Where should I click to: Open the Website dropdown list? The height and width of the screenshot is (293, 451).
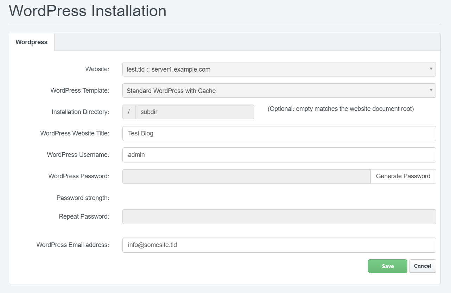pyautogui.click(x=279, y=69)
